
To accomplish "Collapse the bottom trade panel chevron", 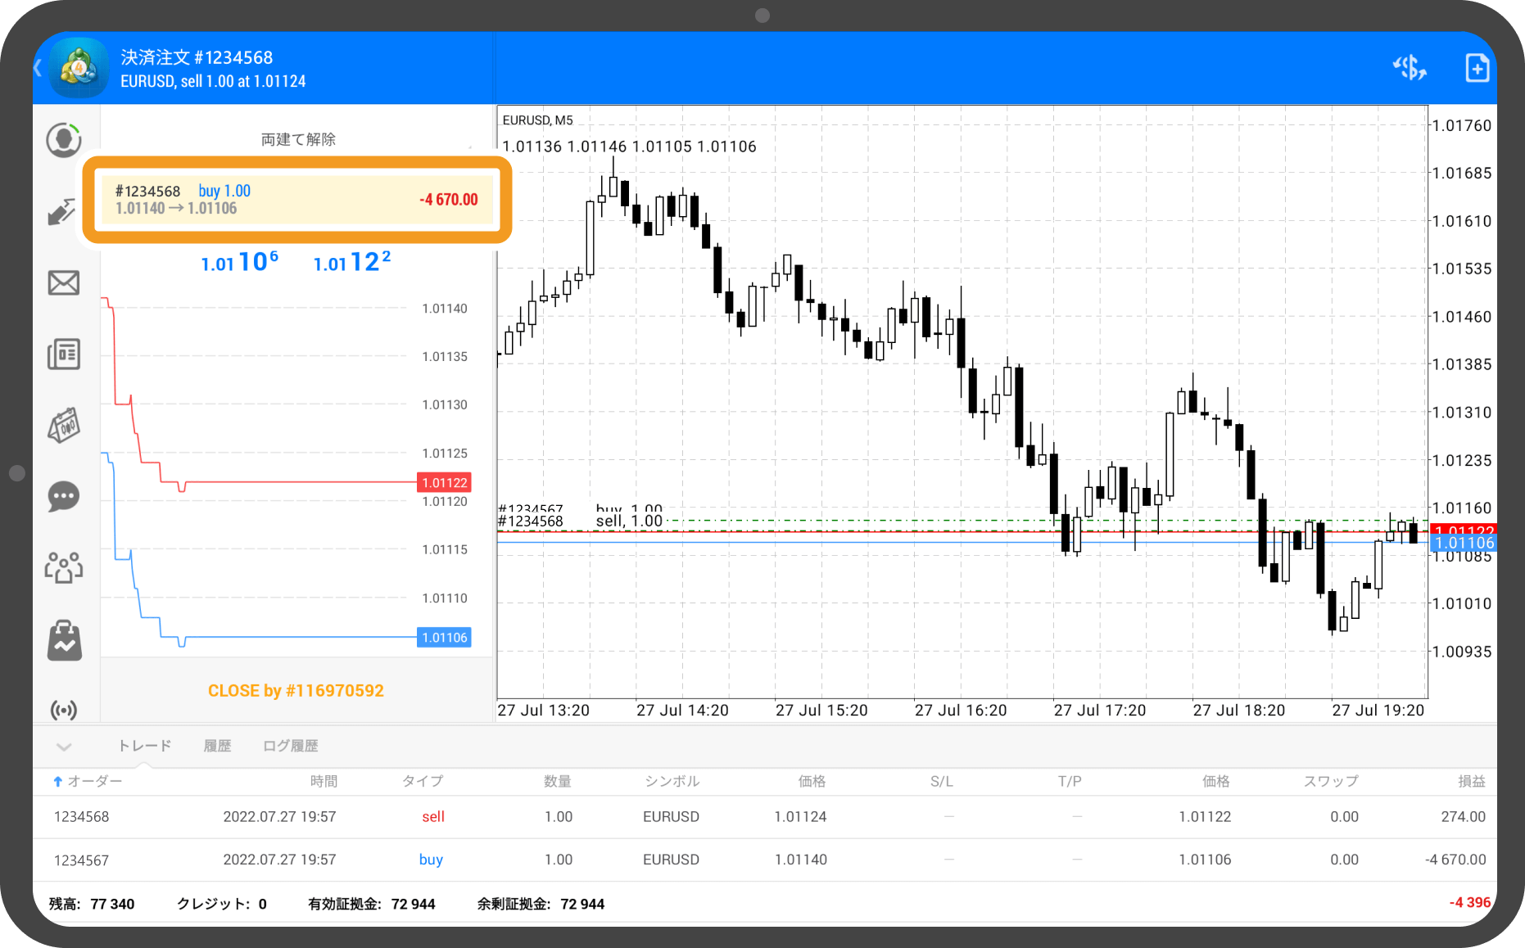I will tap(64, 746).
